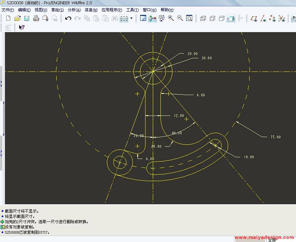The height and width of the screenshot is (242, 296).
Task: Select the 30.00 diameter dimension
Action: (x=207, y=58)
